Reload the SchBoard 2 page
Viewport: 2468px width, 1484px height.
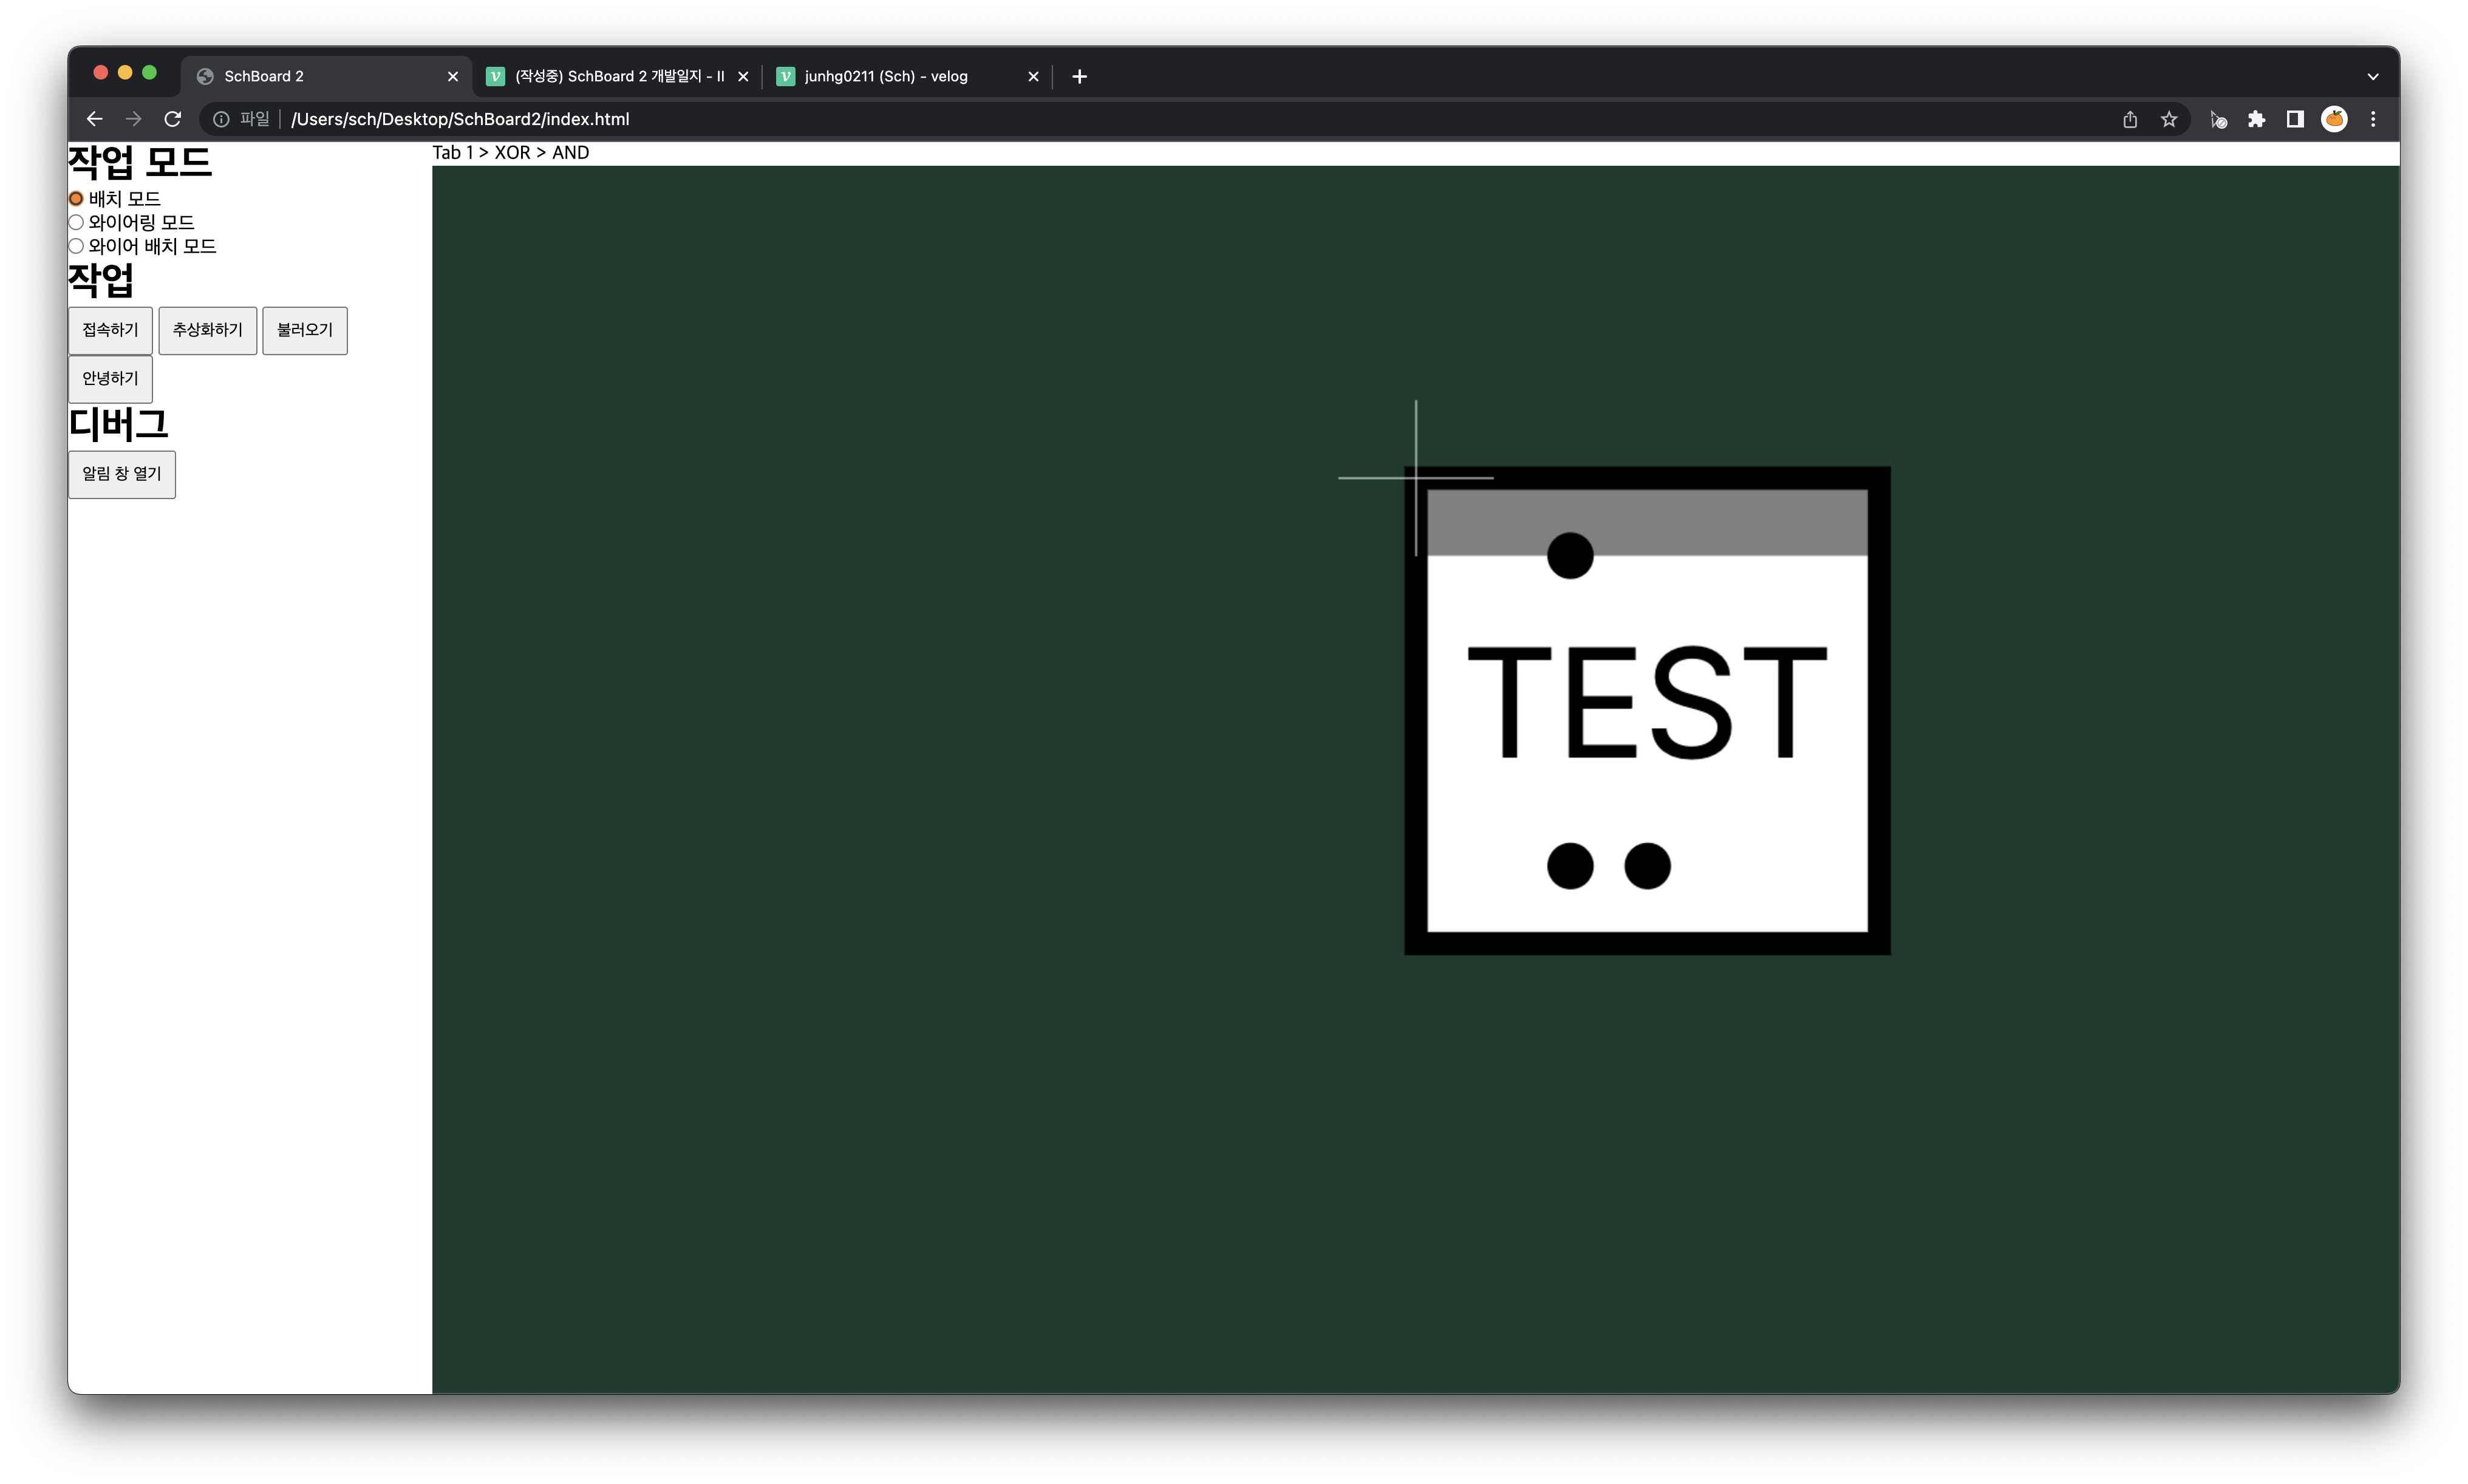(x=172, y=119)
